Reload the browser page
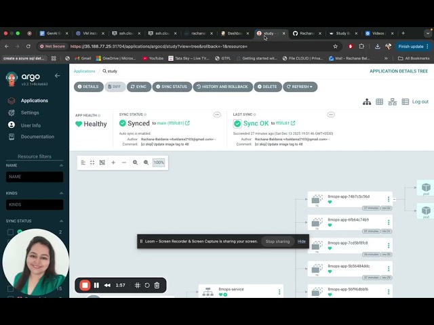Viewport: 434px width, 325px height. pyautogui.click(x=28, y=47)
